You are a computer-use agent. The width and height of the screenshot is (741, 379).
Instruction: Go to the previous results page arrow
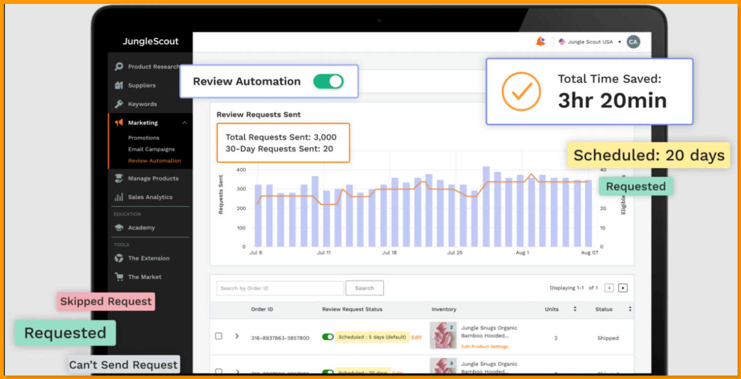click(609, 288)
